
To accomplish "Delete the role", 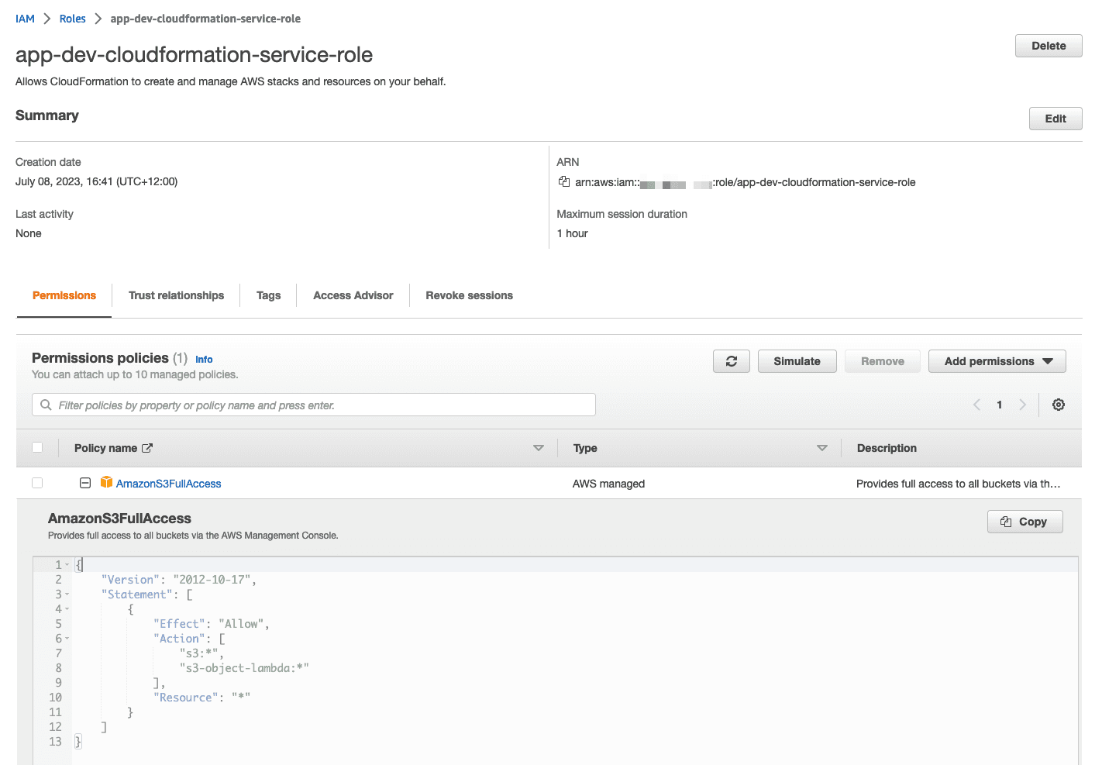I will click(1049, 46).
